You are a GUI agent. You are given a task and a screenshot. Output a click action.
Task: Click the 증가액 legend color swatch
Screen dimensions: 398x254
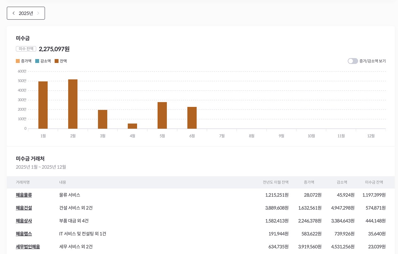pos(18,61)
